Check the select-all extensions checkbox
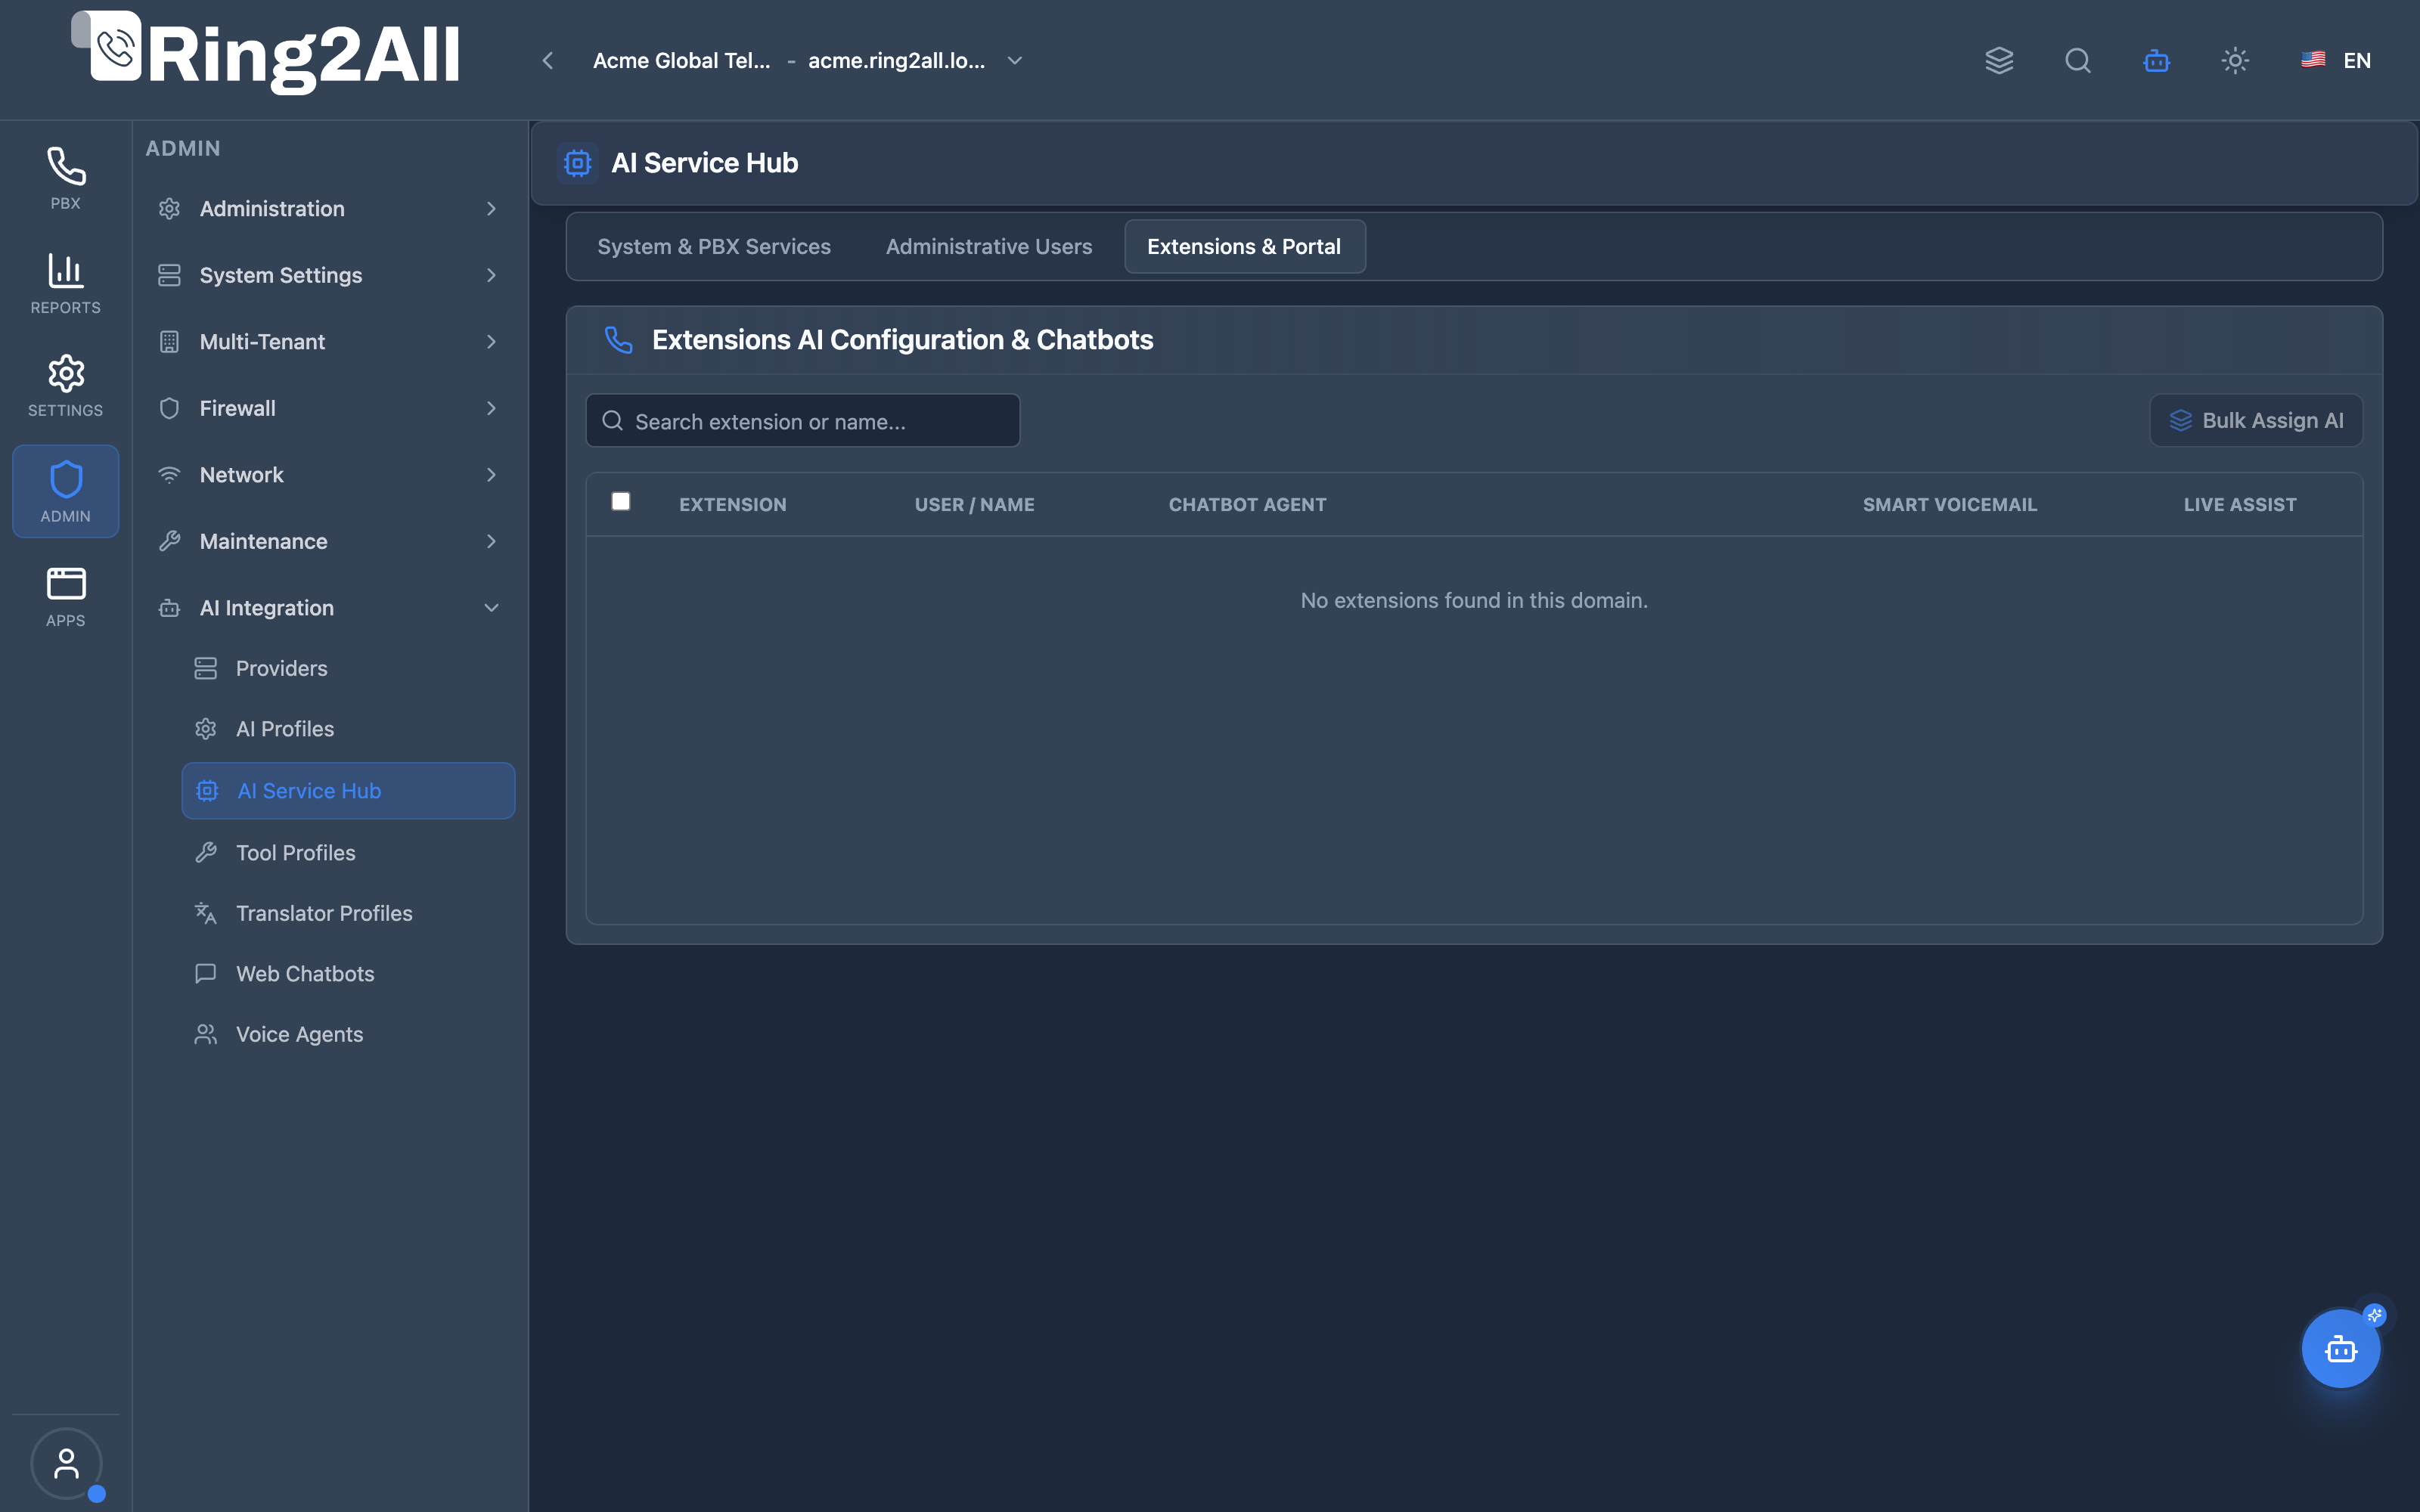The image size is (2420, 1512). pos(621,501)
